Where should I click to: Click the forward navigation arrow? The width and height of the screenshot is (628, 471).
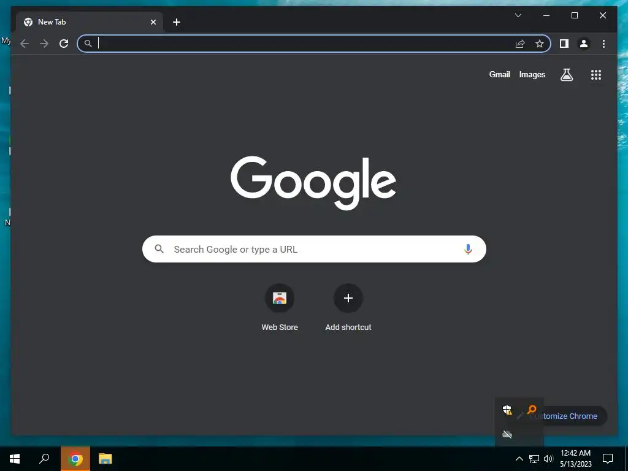pos(44,44)
